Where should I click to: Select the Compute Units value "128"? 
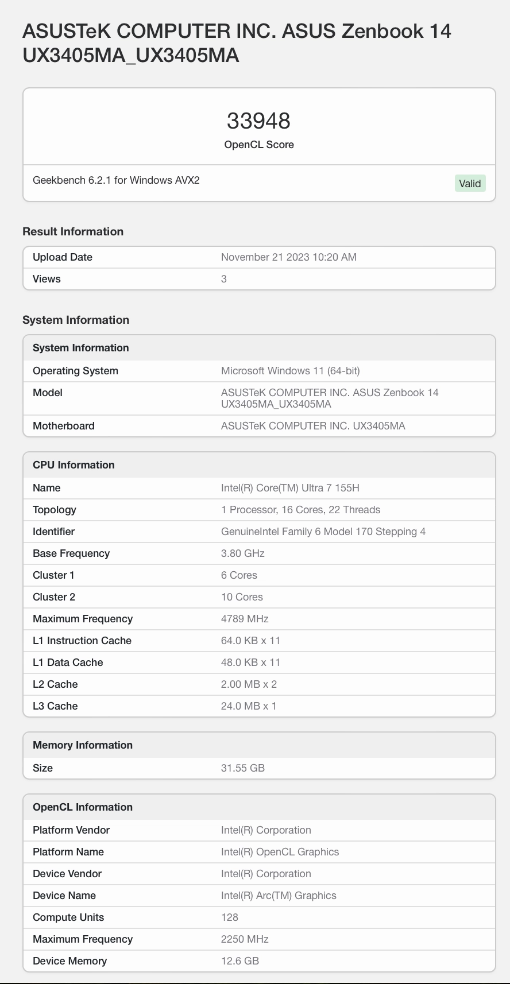pyautogui.click(x=230, y=917)
